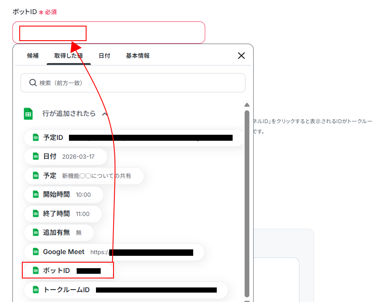Choose the Google Meet URL value chip
380x302 pixels.
114,252
